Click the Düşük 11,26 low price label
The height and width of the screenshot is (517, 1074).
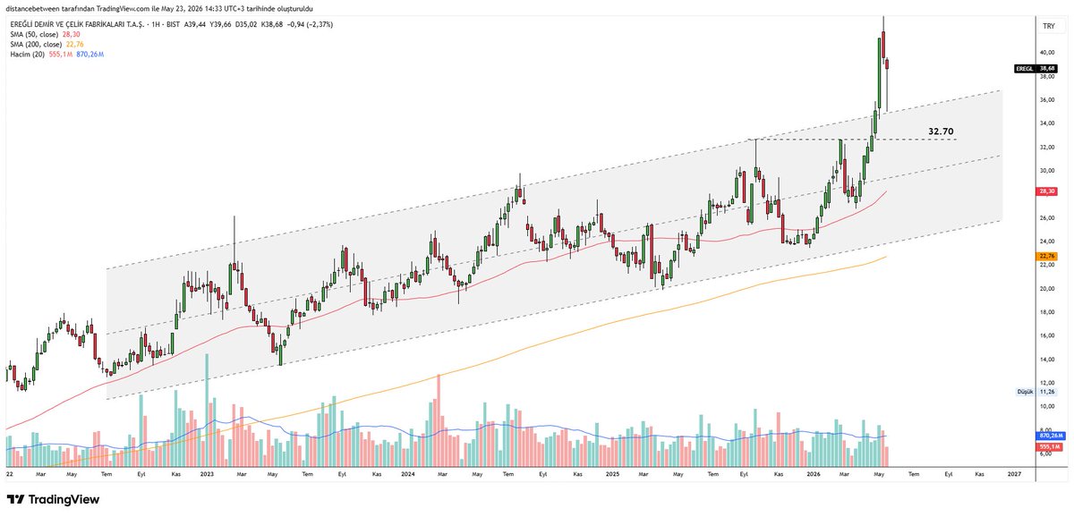(x=1037, y=392)
